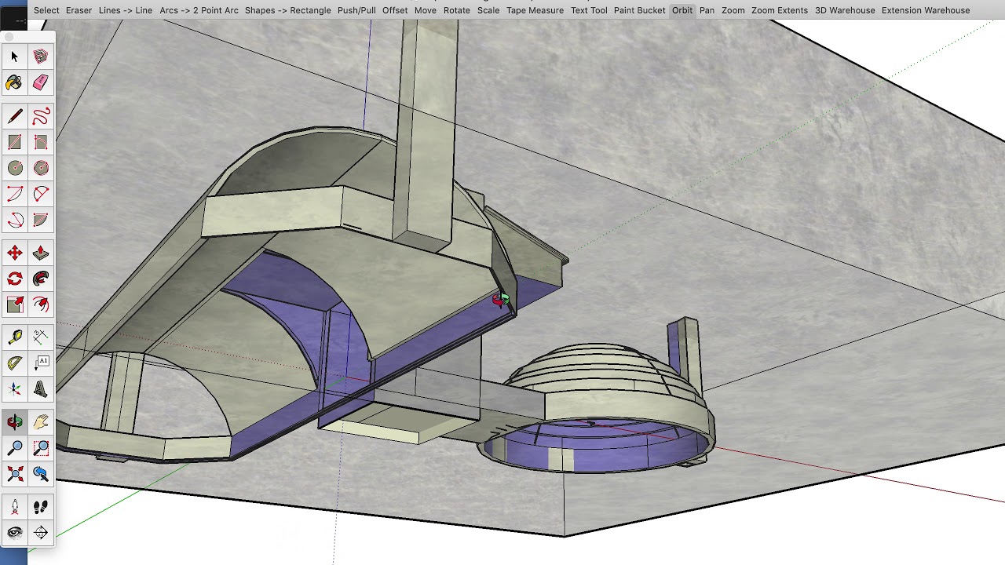1005x565 pixels.
Task: Pick the Dimensions tool icon
Action: [x=41, y=337]
